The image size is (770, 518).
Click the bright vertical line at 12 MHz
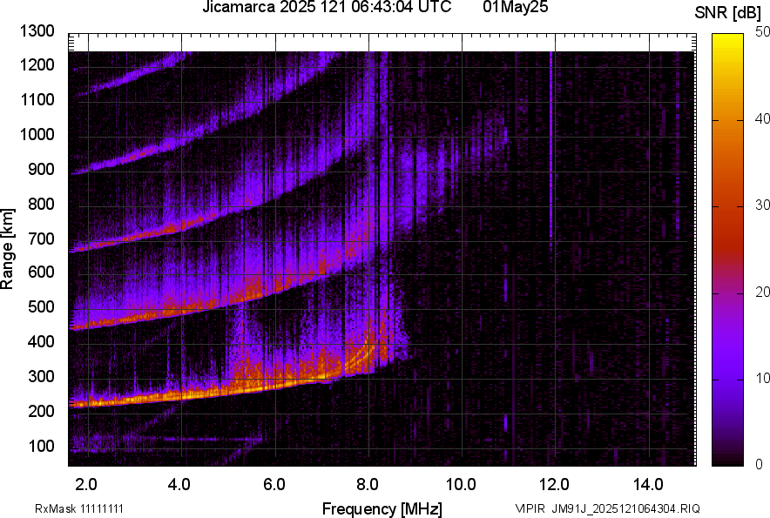[551, 147]
